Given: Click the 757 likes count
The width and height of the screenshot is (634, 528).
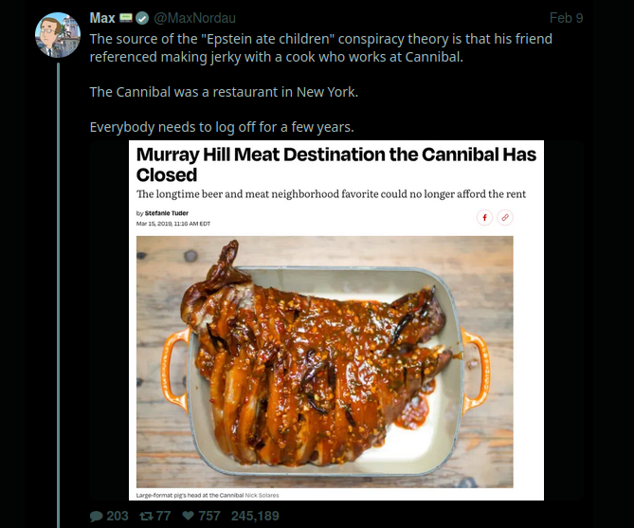Looking at the screenshot, I should coord(210,517).
